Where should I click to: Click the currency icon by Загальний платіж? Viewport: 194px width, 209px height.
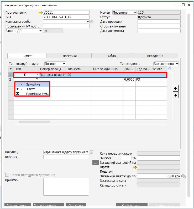(183, 176)
